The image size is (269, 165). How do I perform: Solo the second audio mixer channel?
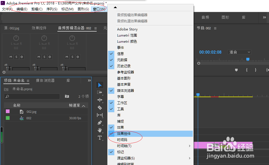click(x=44, y=57)
